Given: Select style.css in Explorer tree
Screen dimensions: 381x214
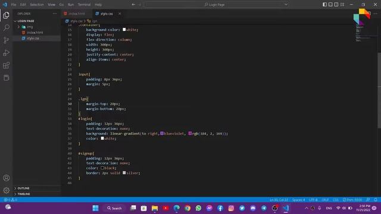Looking at the screenshot, I should click(x=36, y=38).
